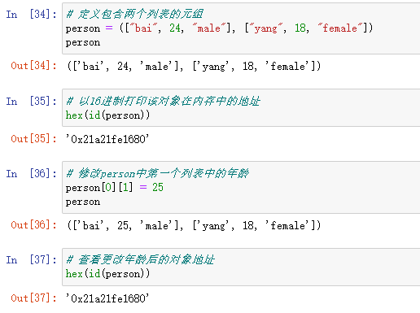Click the Out[37] prompt label
Viewport: 420px width, 313px height.
coord(34,298)
